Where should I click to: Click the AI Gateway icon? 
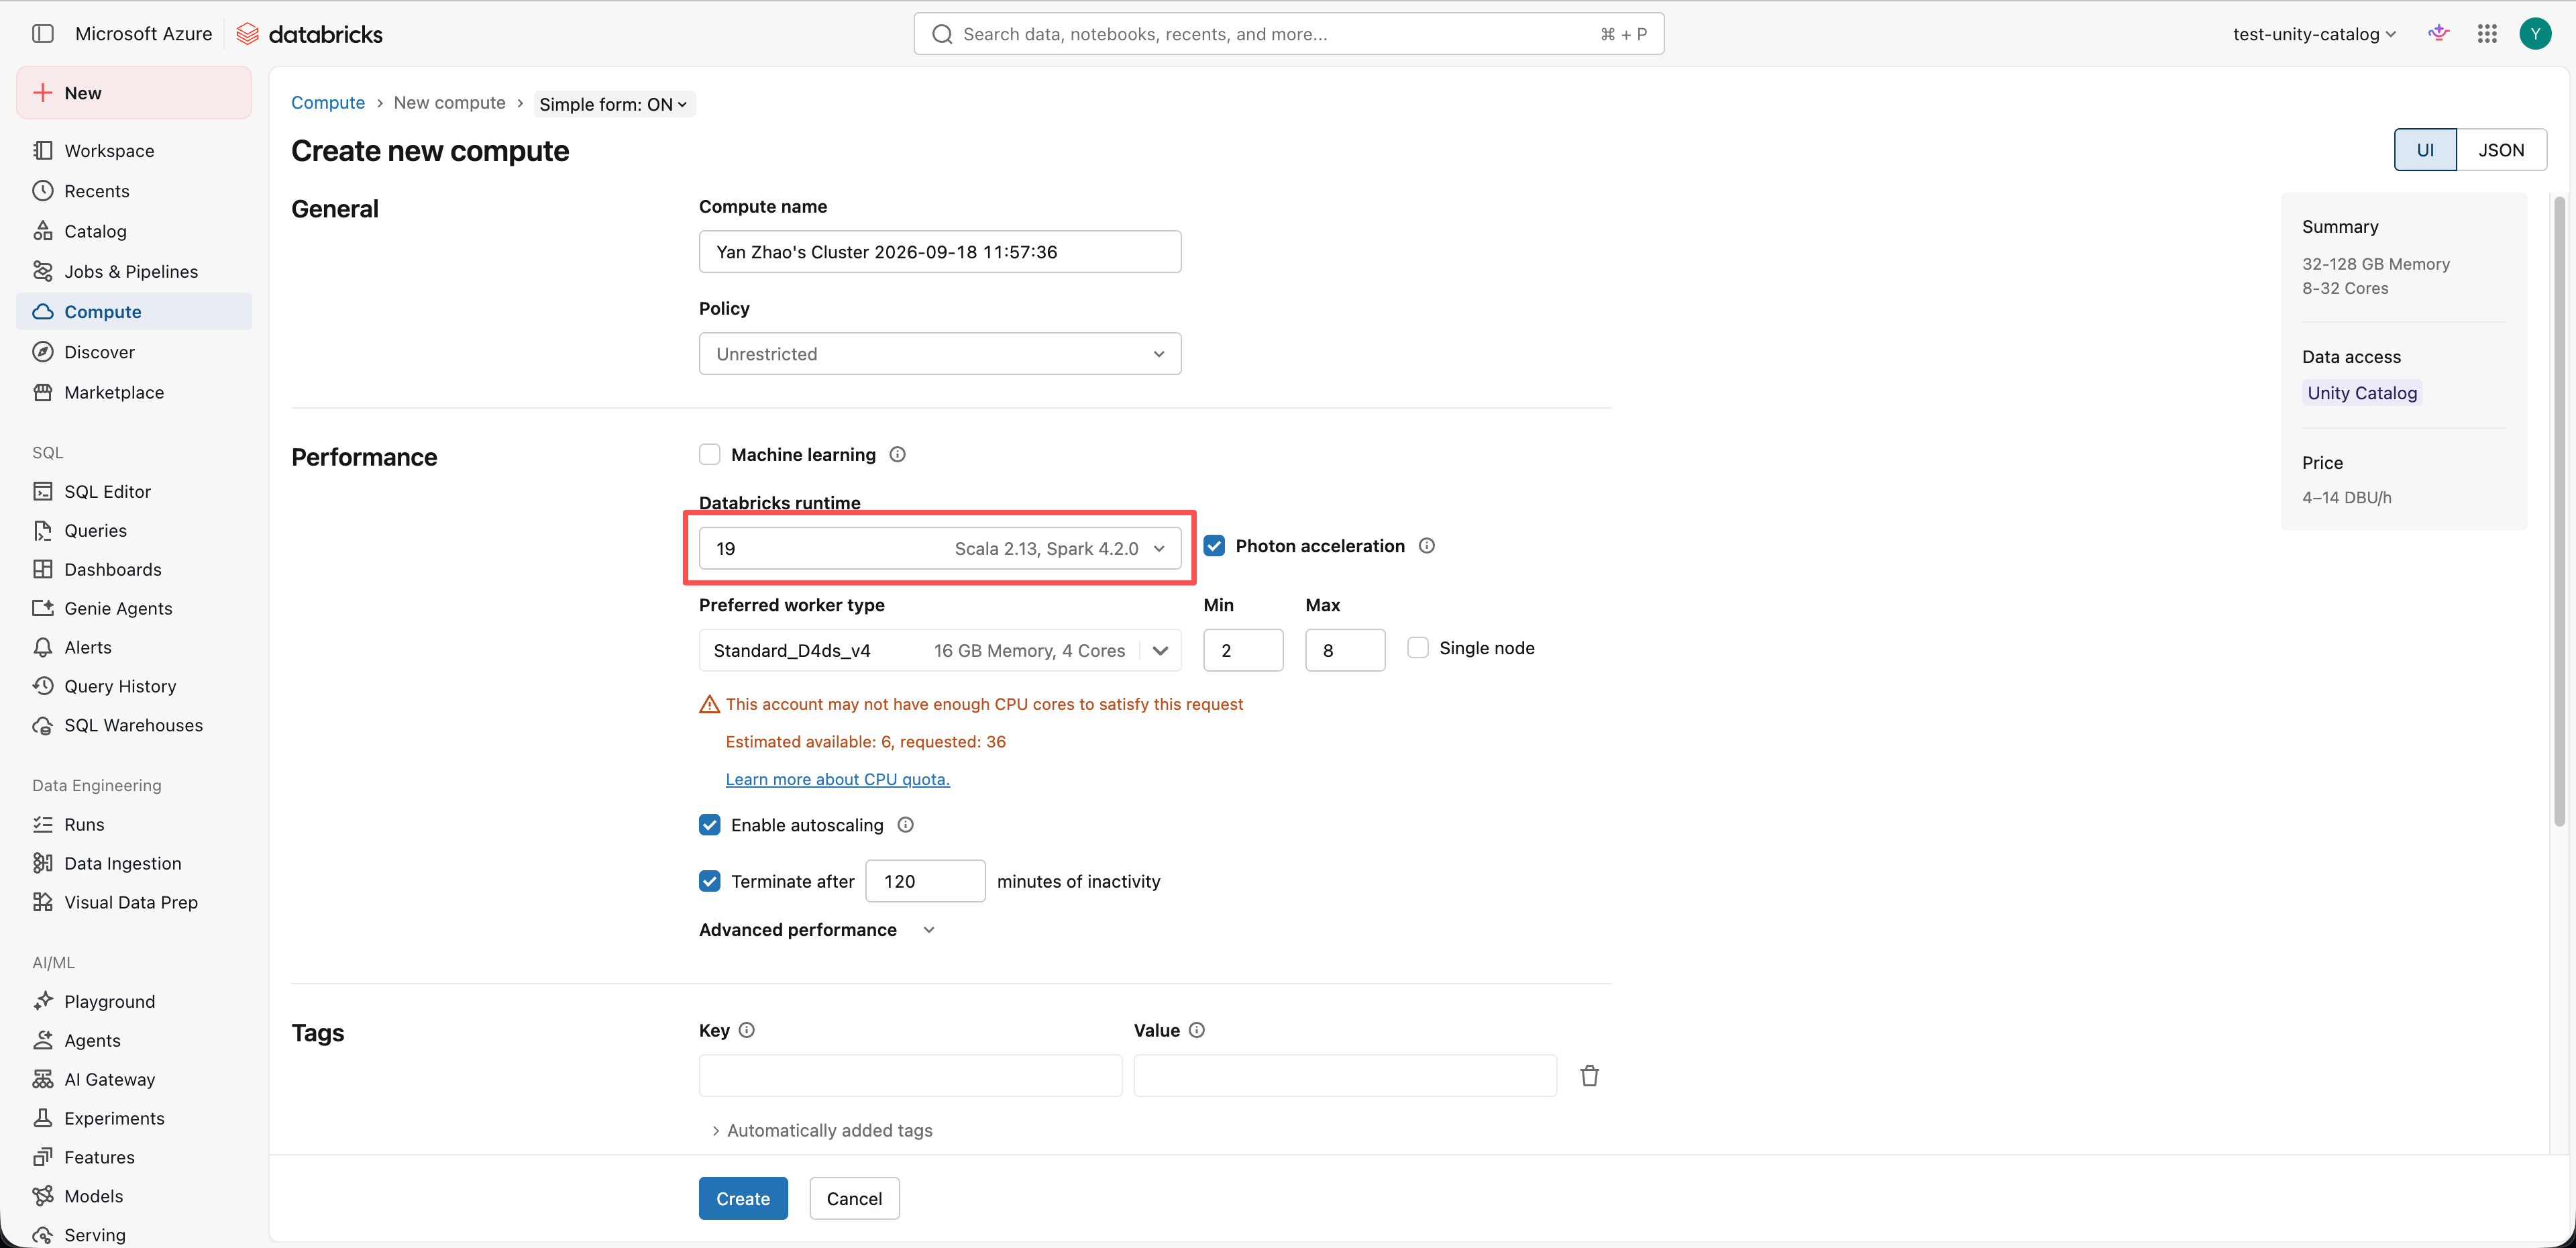[x=43, y=1079]
